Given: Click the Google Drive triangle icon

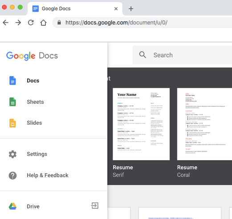Looking at the screenshot, I should tap(12, 206).
